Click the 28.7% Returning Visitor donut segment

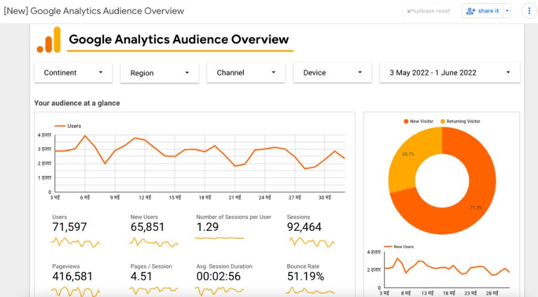[x=408, y=154]
